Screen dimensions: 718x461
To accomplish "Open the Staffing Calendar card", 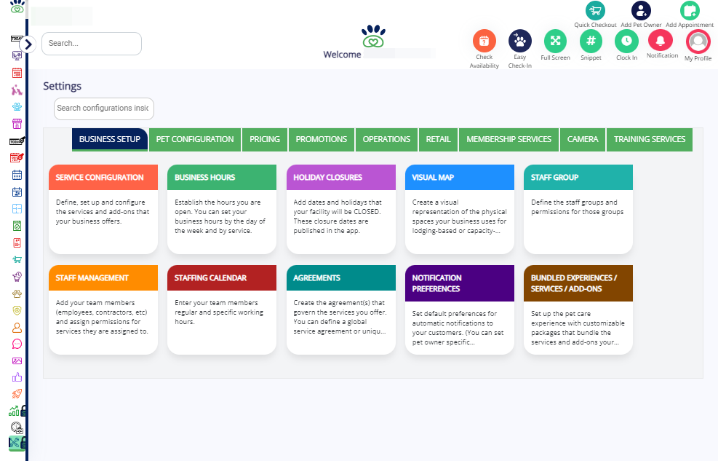I will [222, 310].
